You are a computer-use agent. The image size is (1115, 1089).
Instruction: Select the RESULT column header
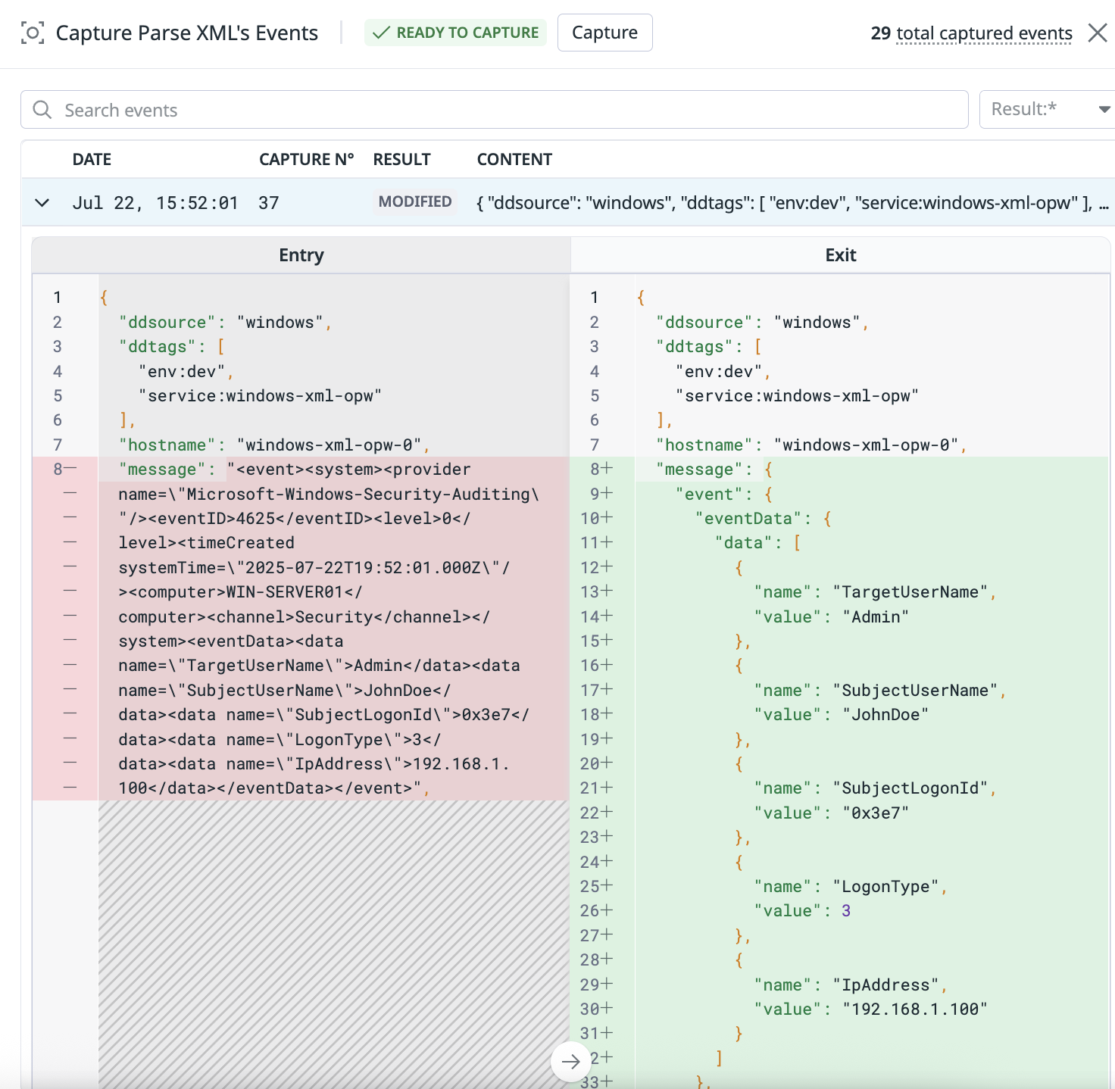click(x=401, y=159)
